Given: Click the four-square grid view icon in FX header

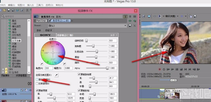Looking at the screenshot, I should tap(130, 17).
